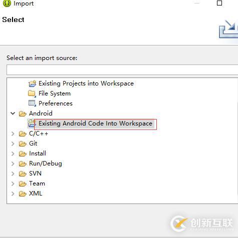Click the Existing Android Code import icon
The image size is (238, 238).
[32, 123]
